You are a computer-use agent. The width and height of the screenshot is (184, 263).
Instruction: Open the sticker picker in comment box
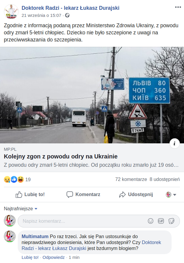click(x=171, y=221)
